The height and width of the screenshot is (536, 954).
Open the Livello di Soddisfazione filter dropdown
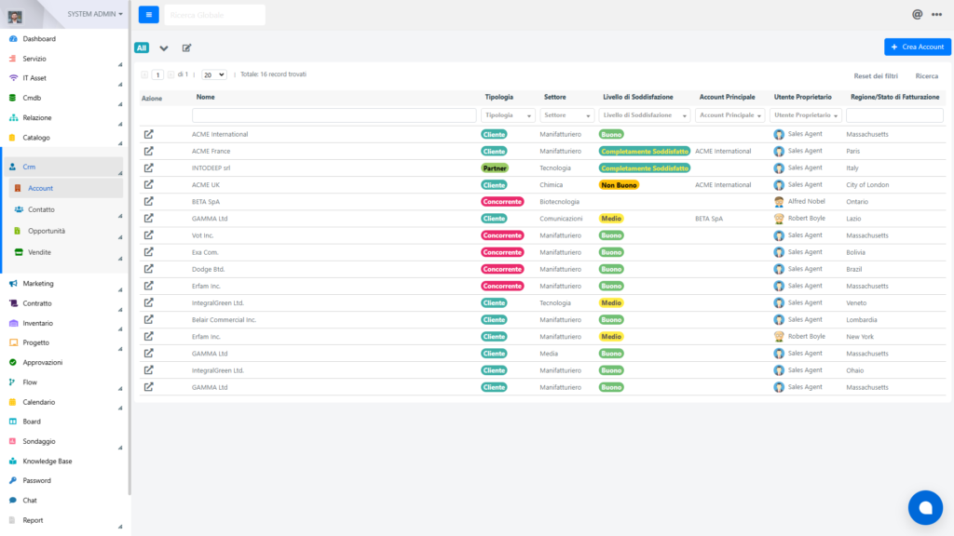pyautogui.click(x=645, y=115)
